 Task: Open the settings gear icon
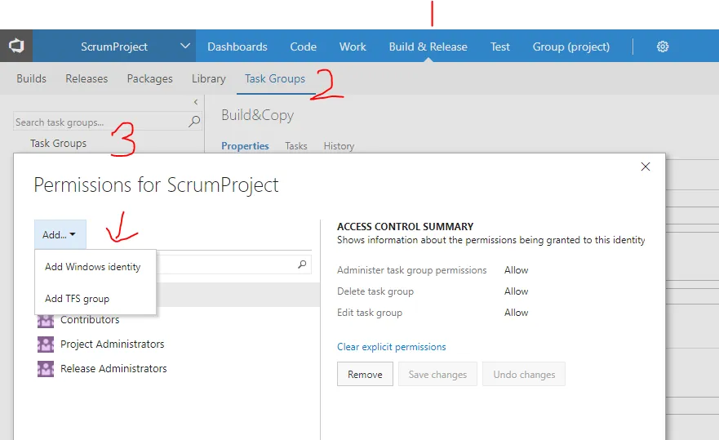point(662,47)
